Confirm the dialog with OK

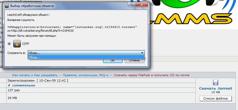(x=113, y=61)
